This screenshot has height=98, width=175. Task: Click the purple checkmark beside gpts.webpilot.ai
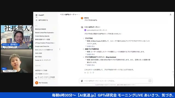[85, 30]
